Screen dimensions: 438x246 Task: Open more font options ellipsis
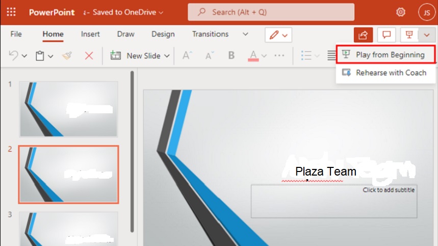tap(279, 55)
